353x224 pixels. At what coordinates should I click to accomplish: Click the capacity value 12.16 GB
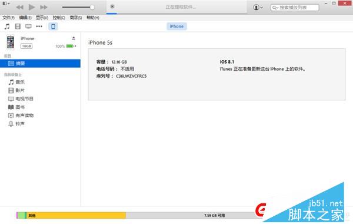(x=119, y=62)
